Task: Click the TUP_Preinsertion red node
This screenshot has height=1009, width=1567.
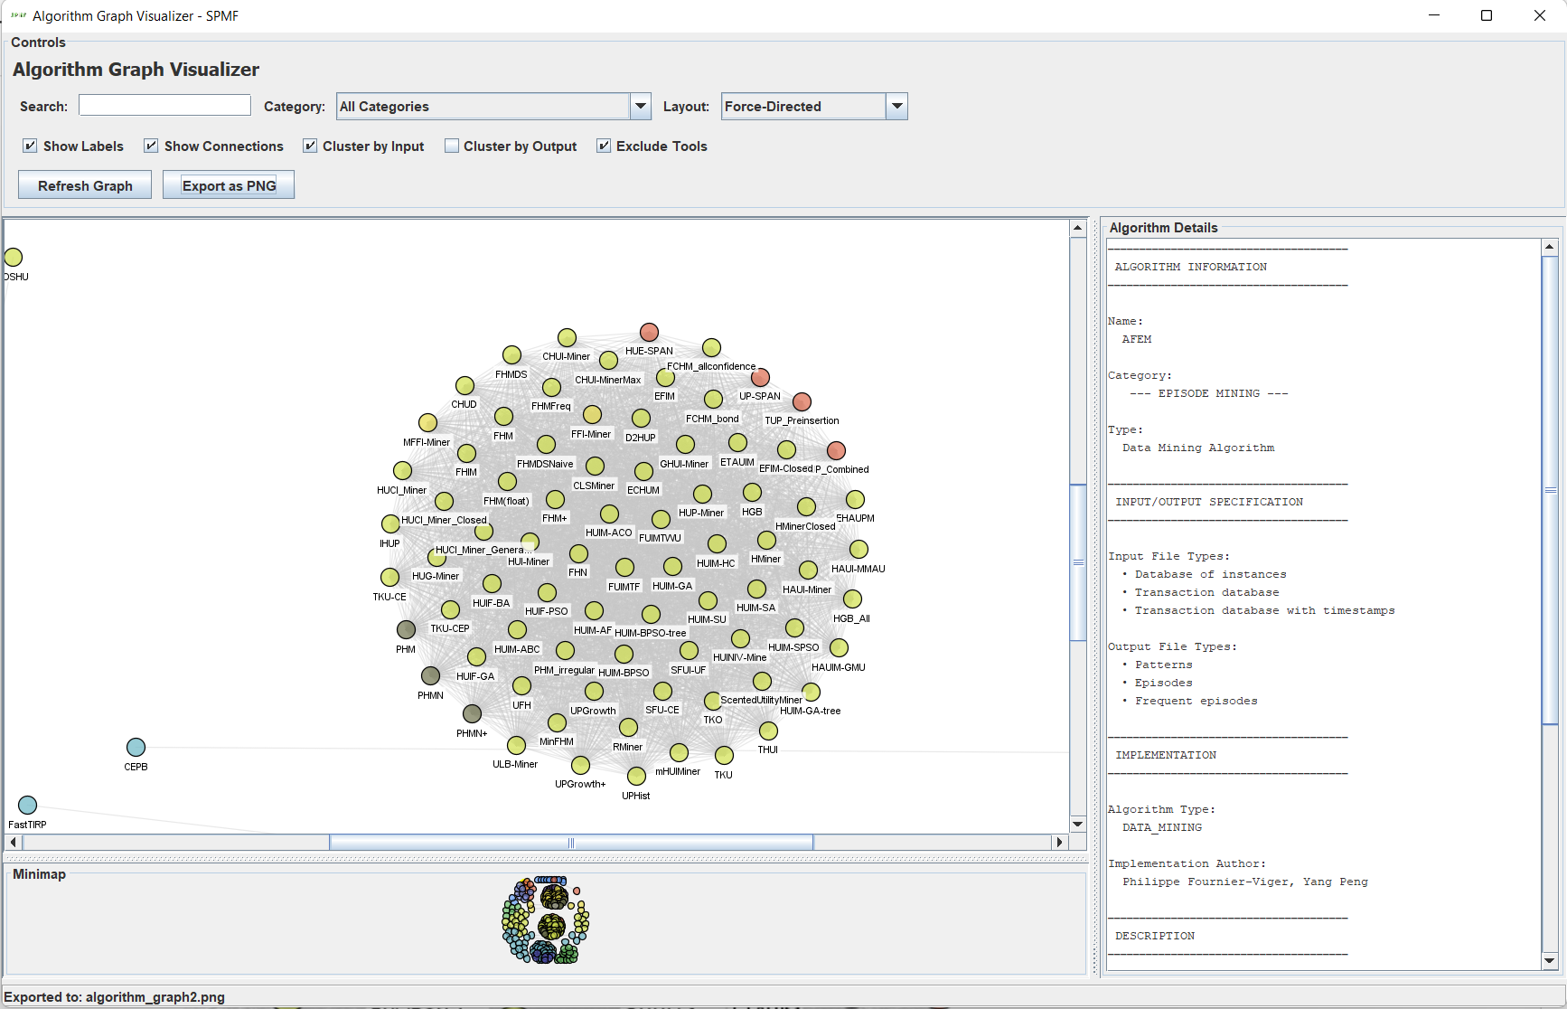Action: pos(802,402)
